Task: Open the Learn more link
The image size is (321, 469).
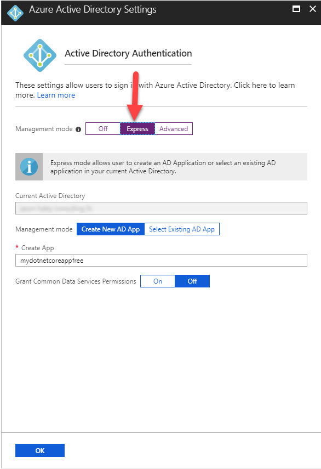Action: [56, 95]
